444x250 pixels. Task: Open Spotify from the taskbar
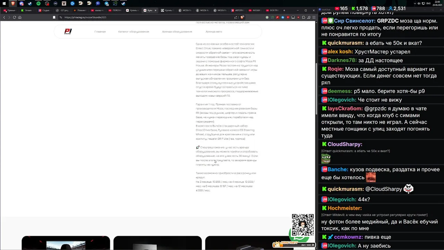(39, 3)
